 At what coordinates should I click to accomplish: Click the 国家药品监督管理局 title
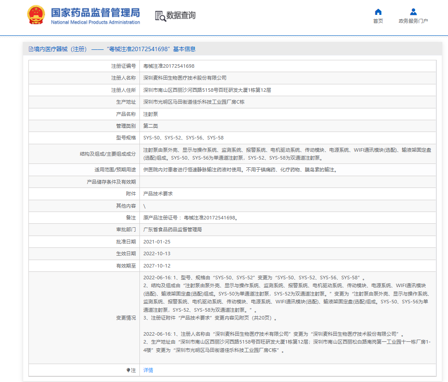click(x=95, y=13)
